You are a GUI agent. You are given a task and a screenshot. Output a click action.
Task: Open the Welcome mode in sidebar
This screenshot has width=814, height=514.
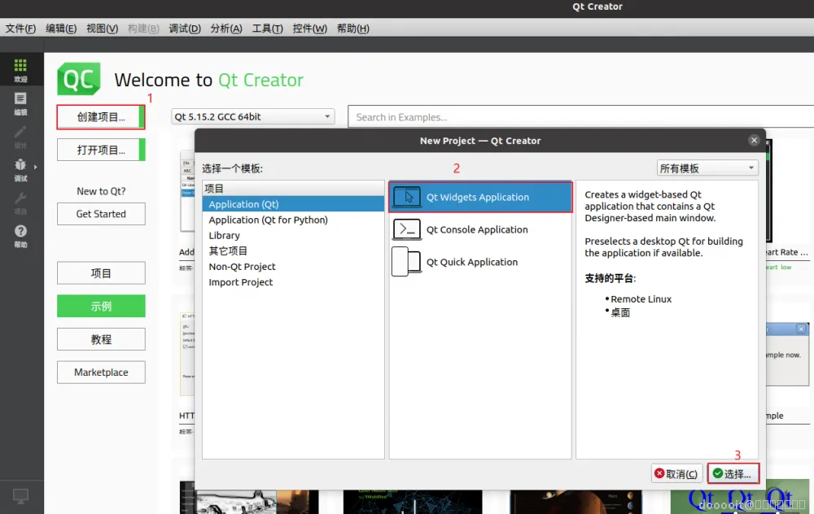coord(20,69)
